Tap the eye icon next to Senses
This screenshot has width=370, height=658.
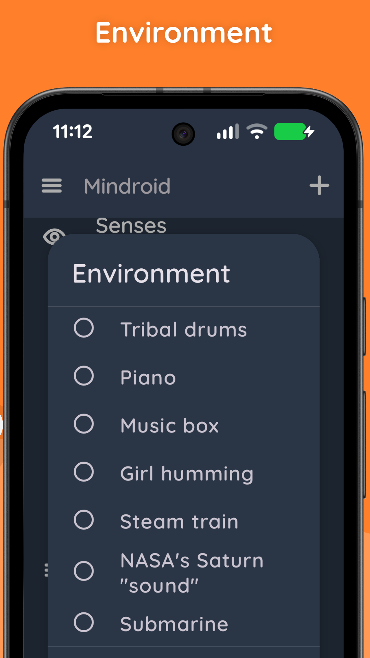(54, 236)
